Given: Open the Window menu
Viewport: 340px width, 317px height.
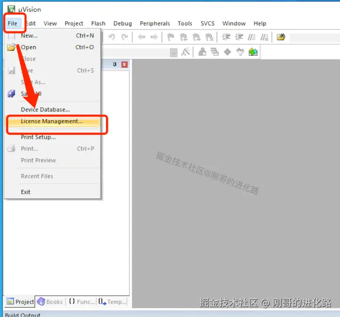Looking at the screenshot, I should [x=234, y=24].
